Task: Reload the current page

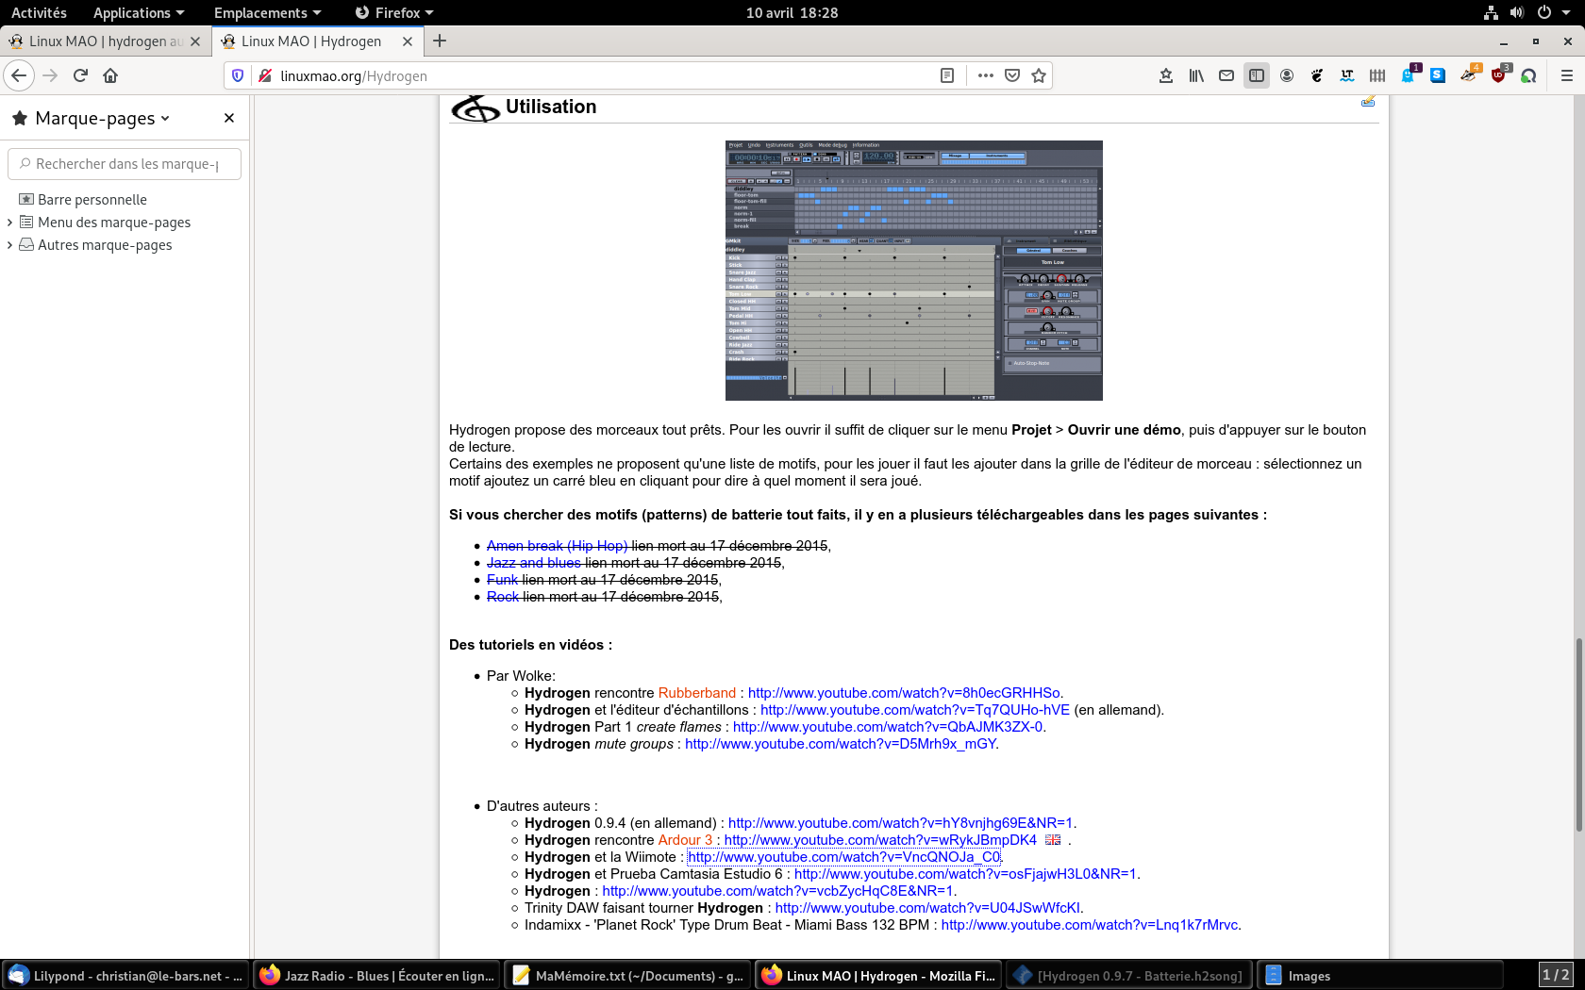Action: (x=81, y=75)
